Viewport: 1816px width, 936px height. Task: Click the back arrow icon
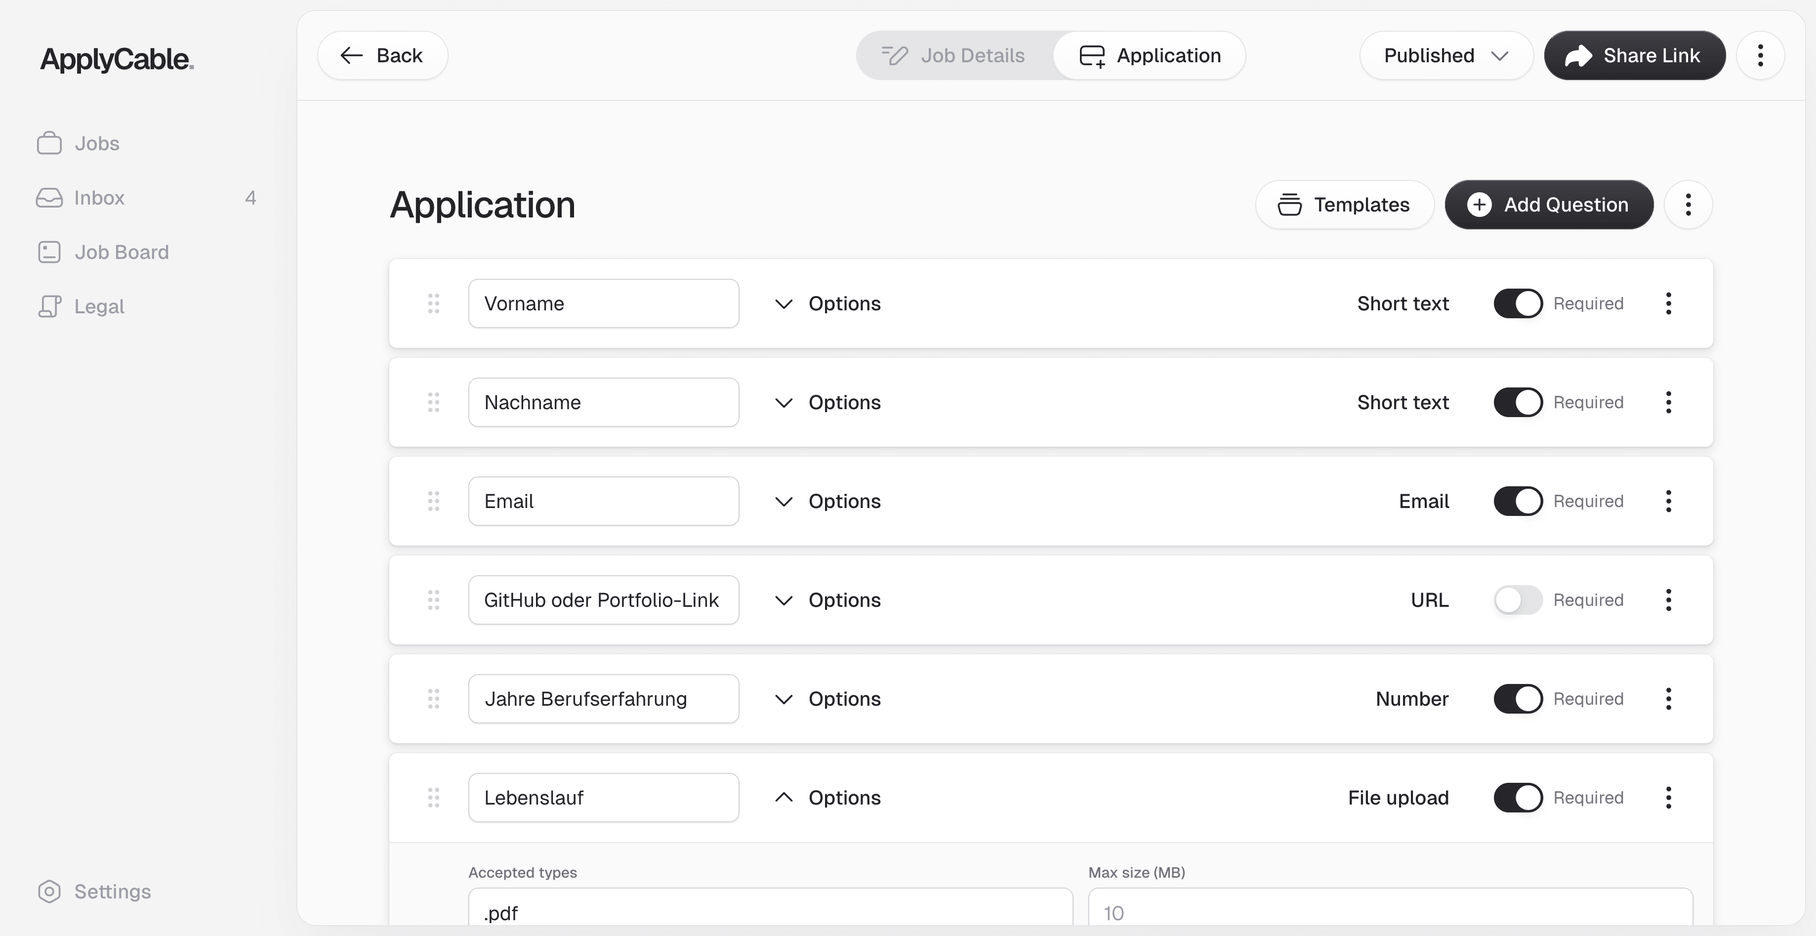(351, 55)
